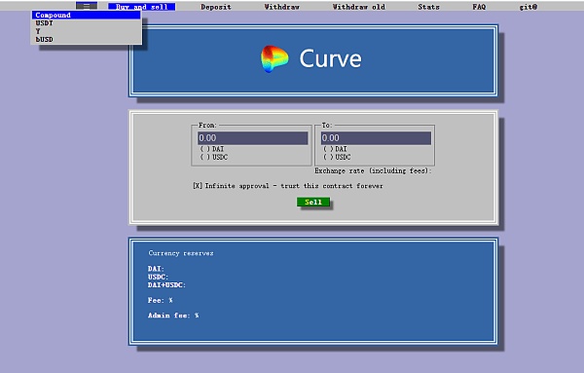Select Compound from the pool menu
Viewport: 584px width, 373px height.
pos(86,15)
